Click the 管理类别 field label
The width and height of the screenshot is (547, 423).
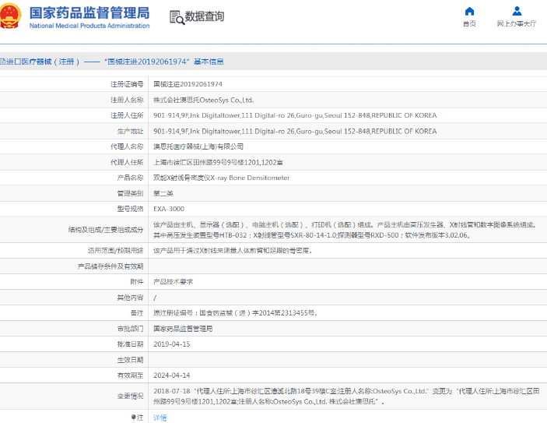point(130,193)
